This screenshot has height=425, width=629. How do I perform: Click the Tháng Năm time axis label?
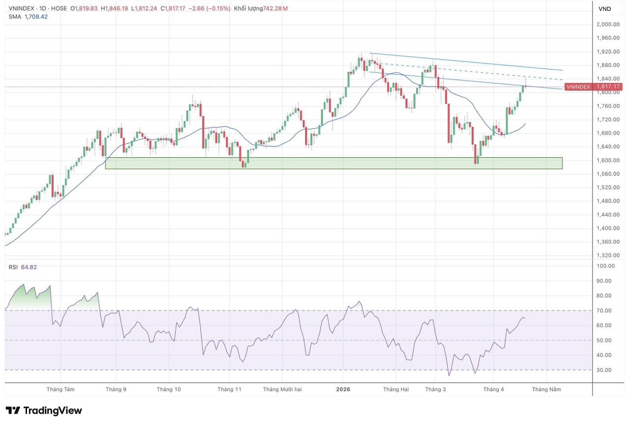[x=546, y=389]
